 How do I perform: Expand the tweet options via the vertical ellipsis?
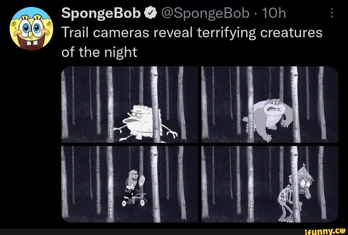click(x=331, y=13)
